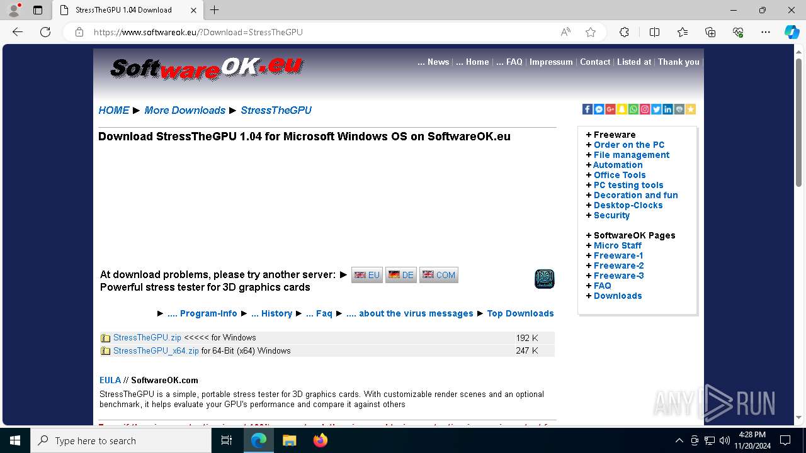Open the browser profile icon
Viewport: 806px width, 453px height.
pos(14,10)
